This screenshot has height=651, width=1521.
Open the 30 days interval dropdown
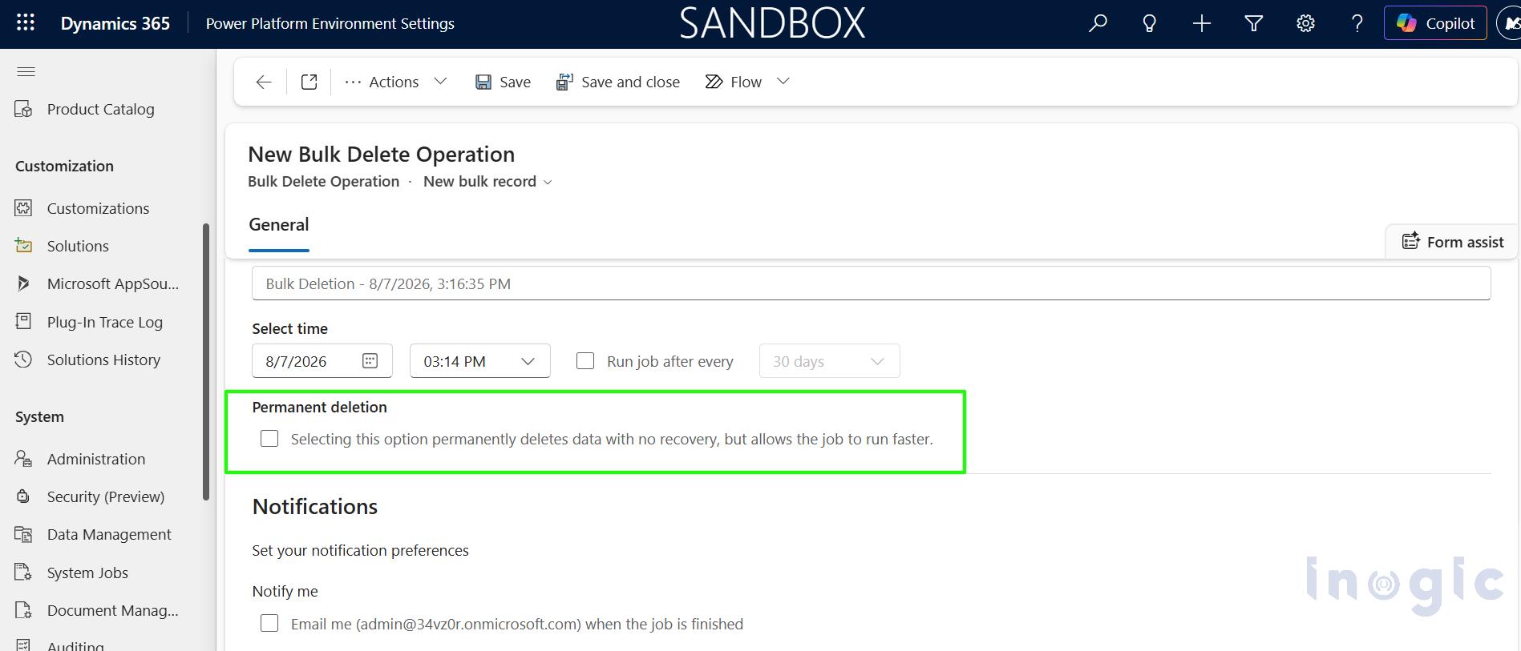click(x=829, y=361)
